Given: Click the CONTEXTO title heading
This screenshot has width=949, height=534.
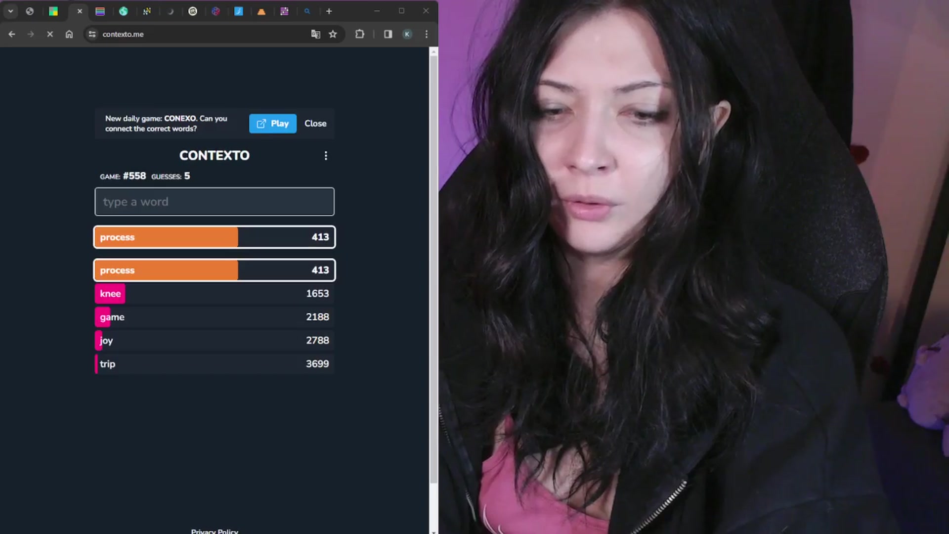Looking at the screenshot, I should tap(215, 156).
